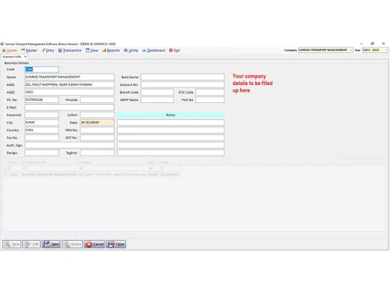The height and width of the screenshot is (293, 390).
Task: Select the SUNRISE TRANSPORT MANAGEMENT grid row
Action: click(x=91, y=174)
